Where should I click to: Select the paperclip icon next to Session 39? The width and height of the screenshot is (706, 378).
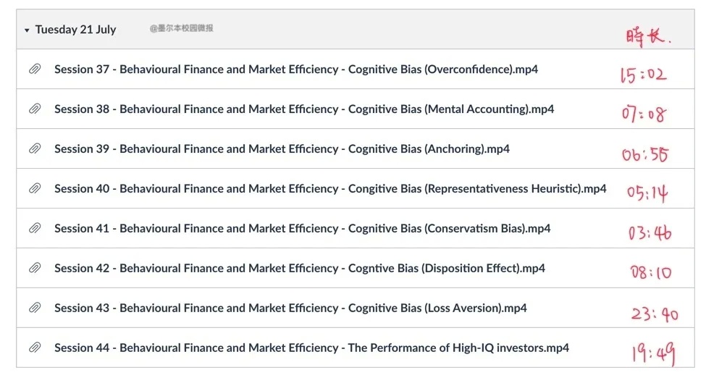tap(35, 148)
